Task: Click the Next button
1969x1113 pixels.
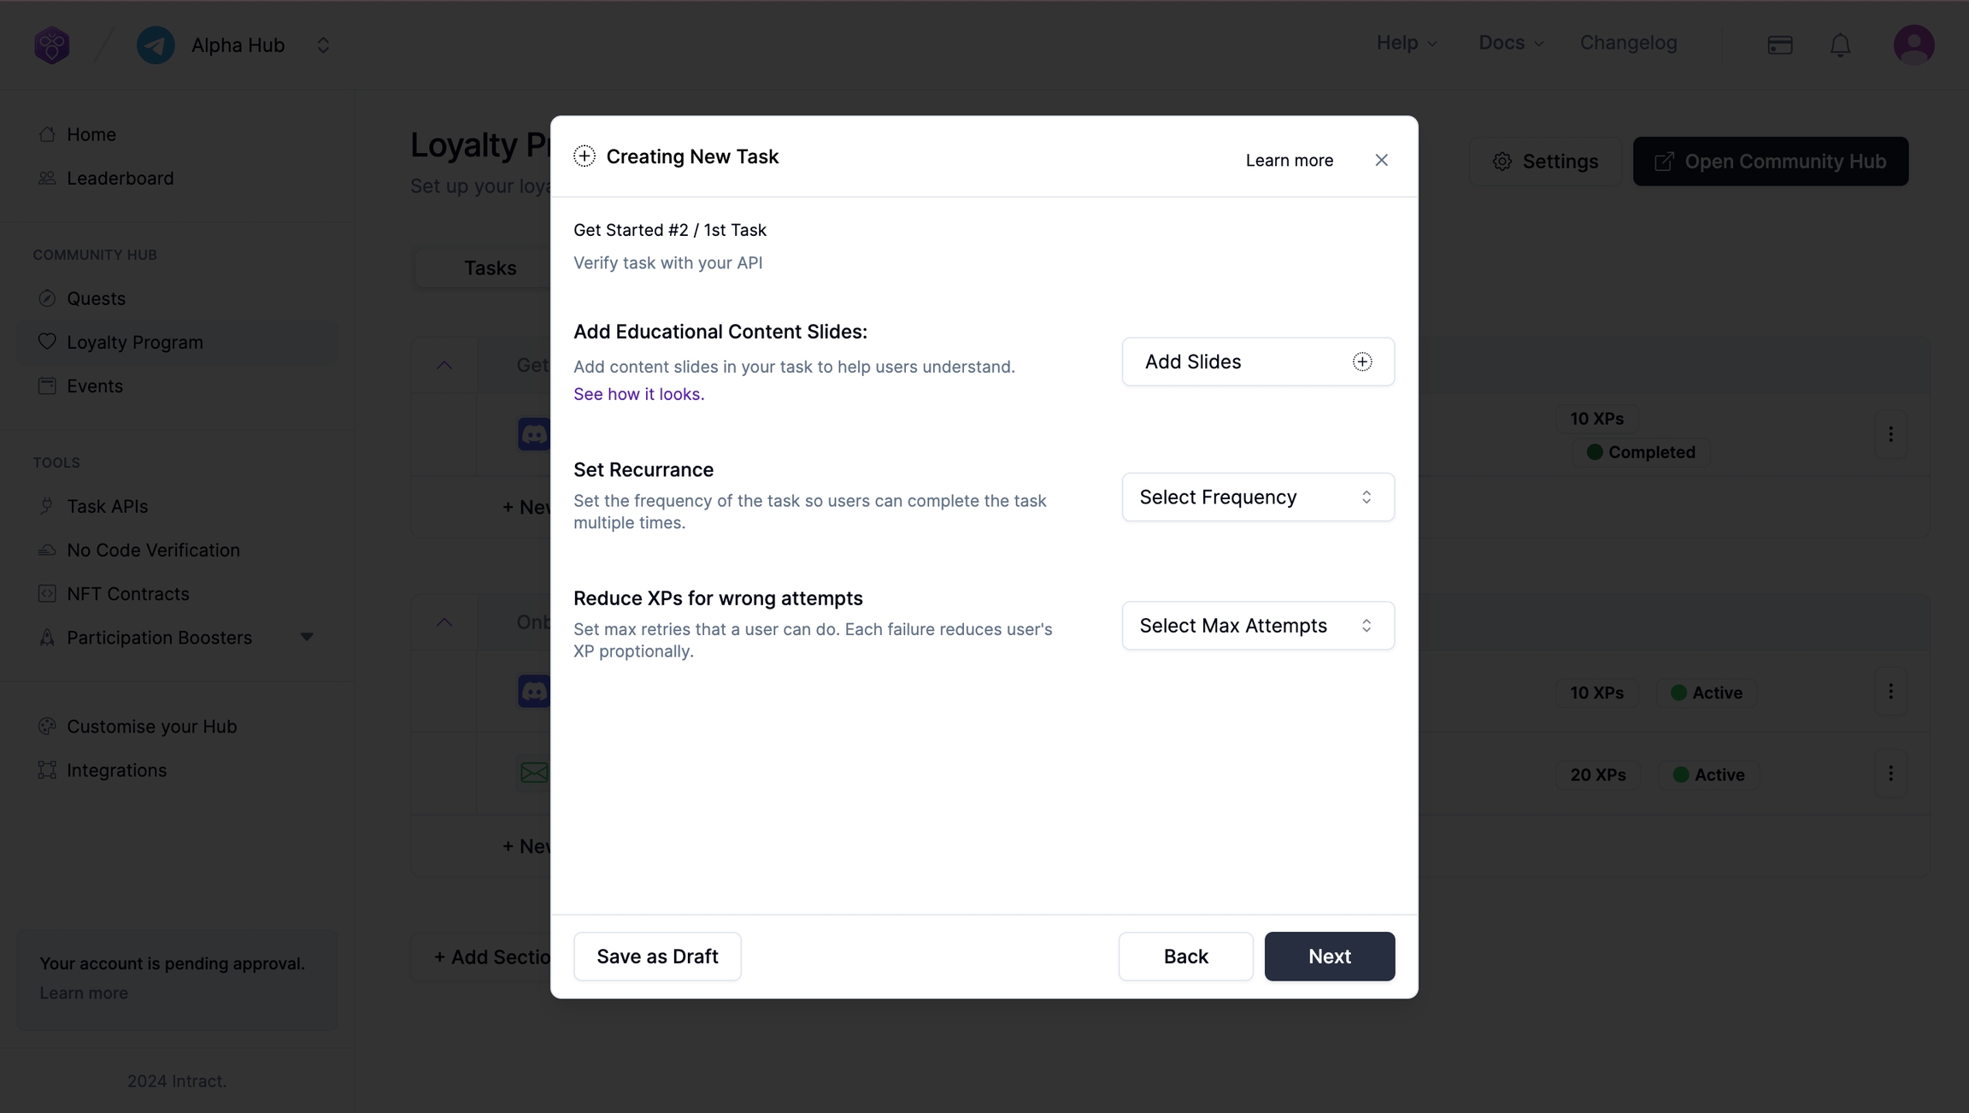Action: (x=1329, y=957)
